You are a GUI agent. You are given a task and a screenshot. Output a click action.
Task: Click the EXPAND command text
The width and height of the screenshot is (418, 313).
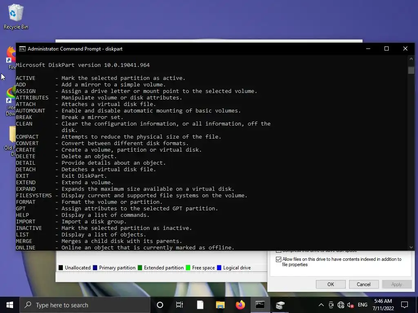[26, 189]
